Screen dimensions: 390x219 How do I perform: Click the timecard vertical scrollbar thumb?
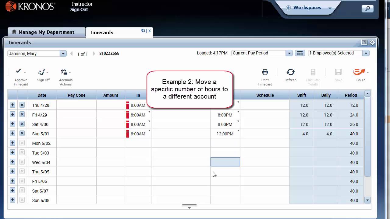pos(367,137)
